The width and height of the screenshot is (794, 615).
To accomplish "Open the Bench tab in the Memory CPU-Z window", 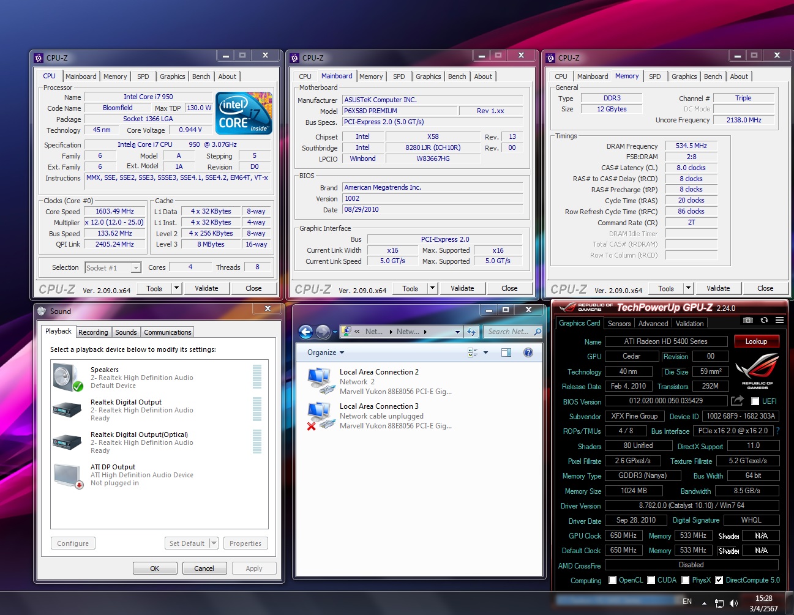I will coord(713,76).
